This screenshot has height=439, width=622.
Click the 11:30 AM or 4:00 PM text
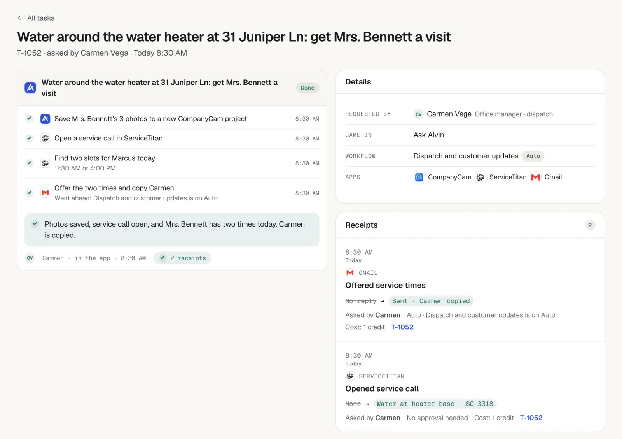[x=85, y=168]
